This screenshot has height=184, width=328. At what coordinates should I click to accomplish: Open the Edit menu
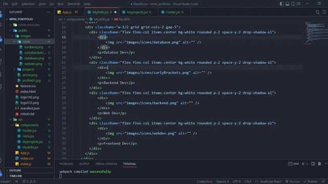tap(15, 4)
